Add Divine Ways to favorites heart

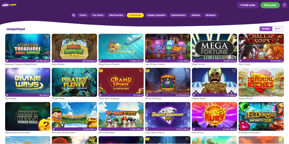click(47, 71)
